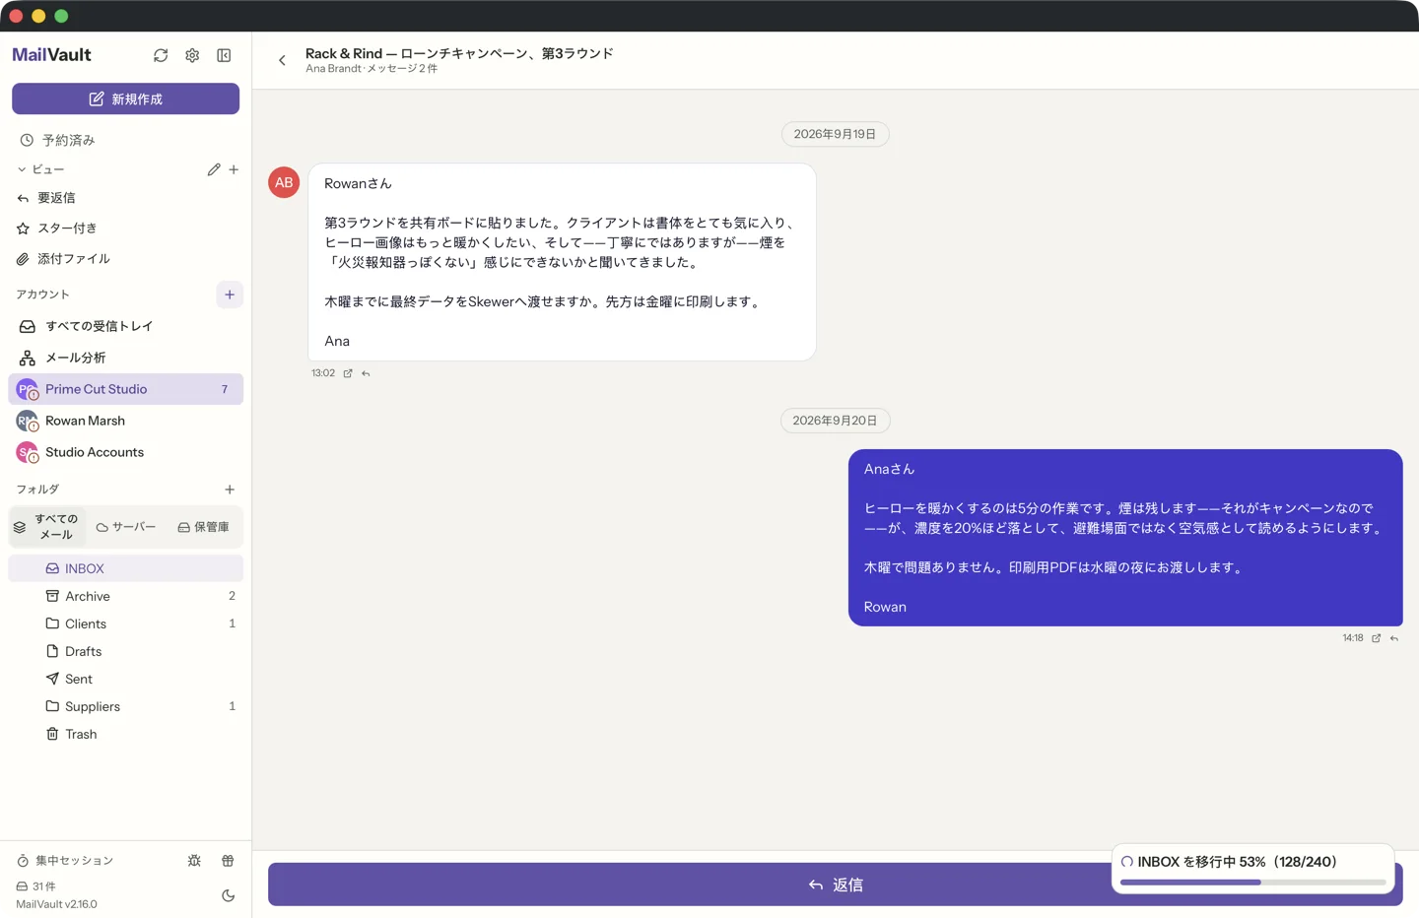The height and width of the screenshot is (918, 1419).
Task: Reply icon next to 14:18 timestamp
Action: [x=1394, y=638]
